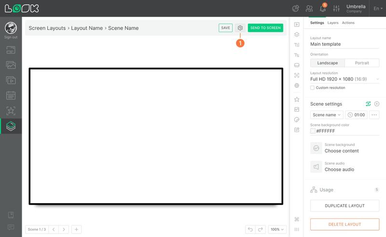
Task: Open the 100% zoom dropdown
Action: (x=277, y=229)
